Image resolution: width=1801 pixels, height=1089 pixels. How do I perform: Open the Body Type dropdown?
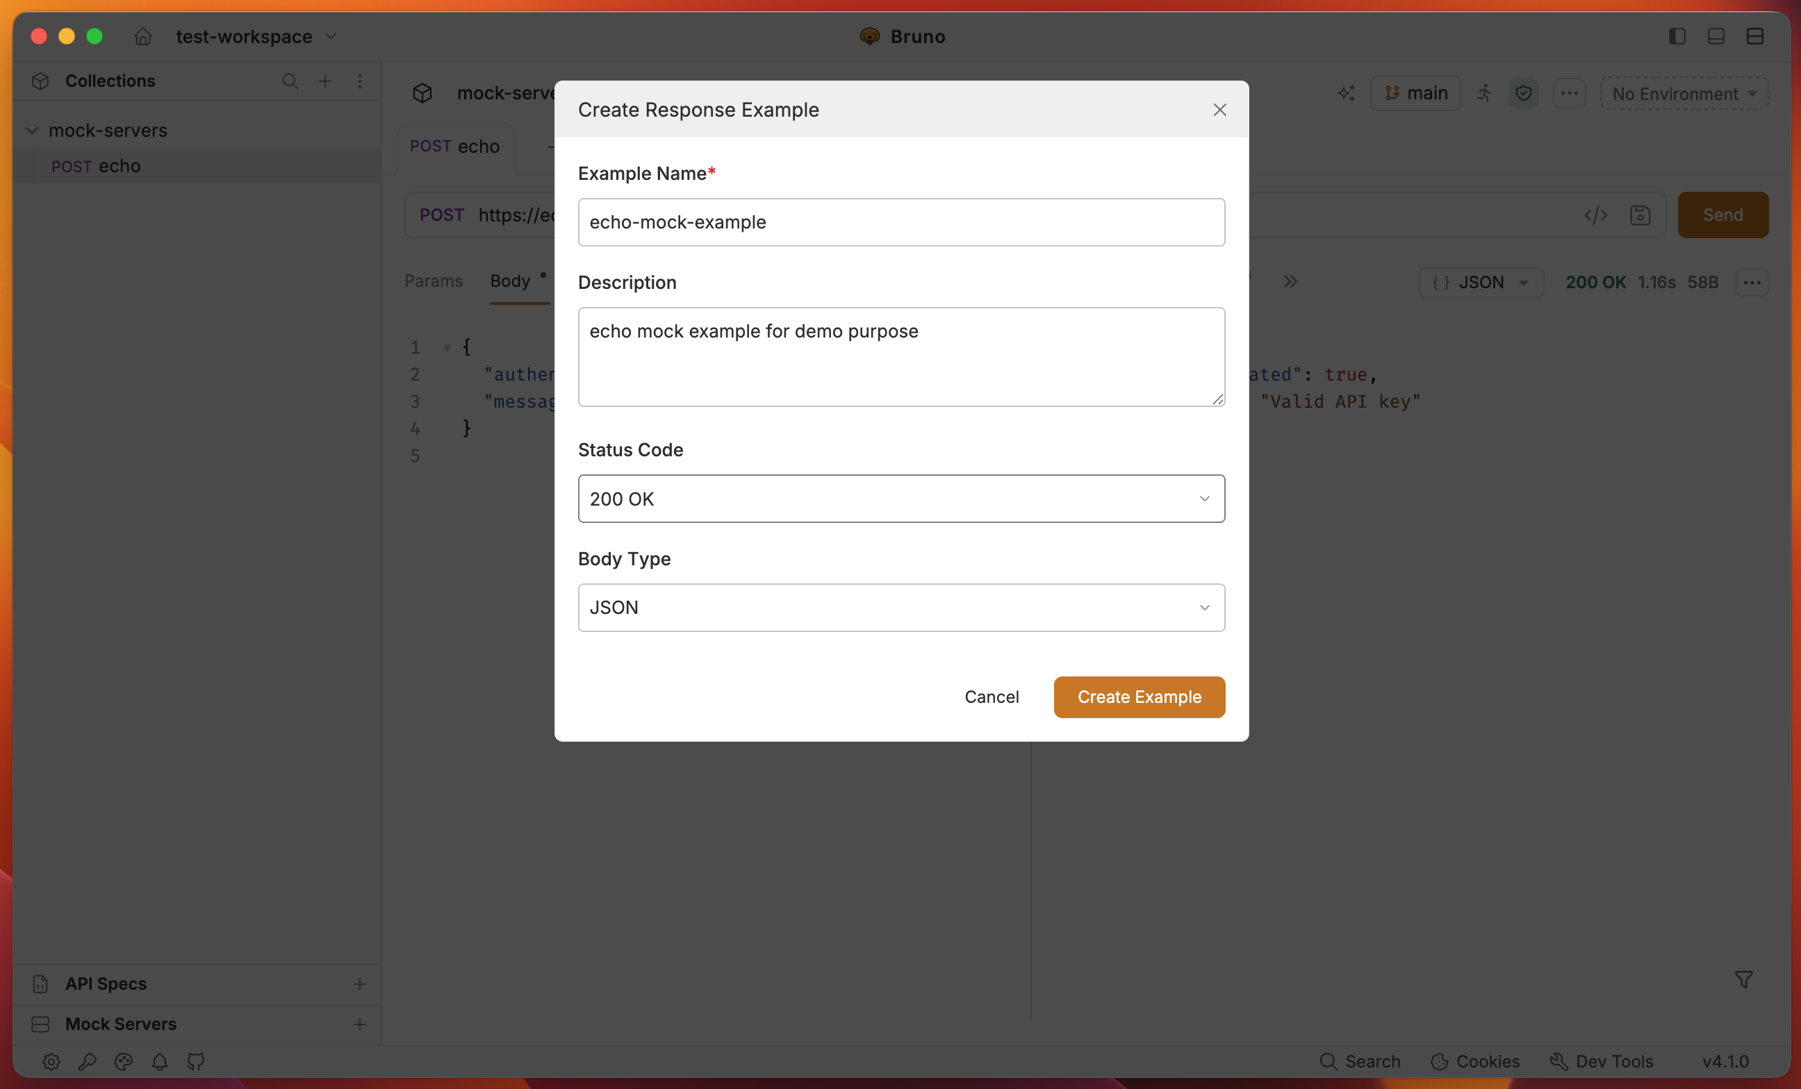click(x=901, y=608)
